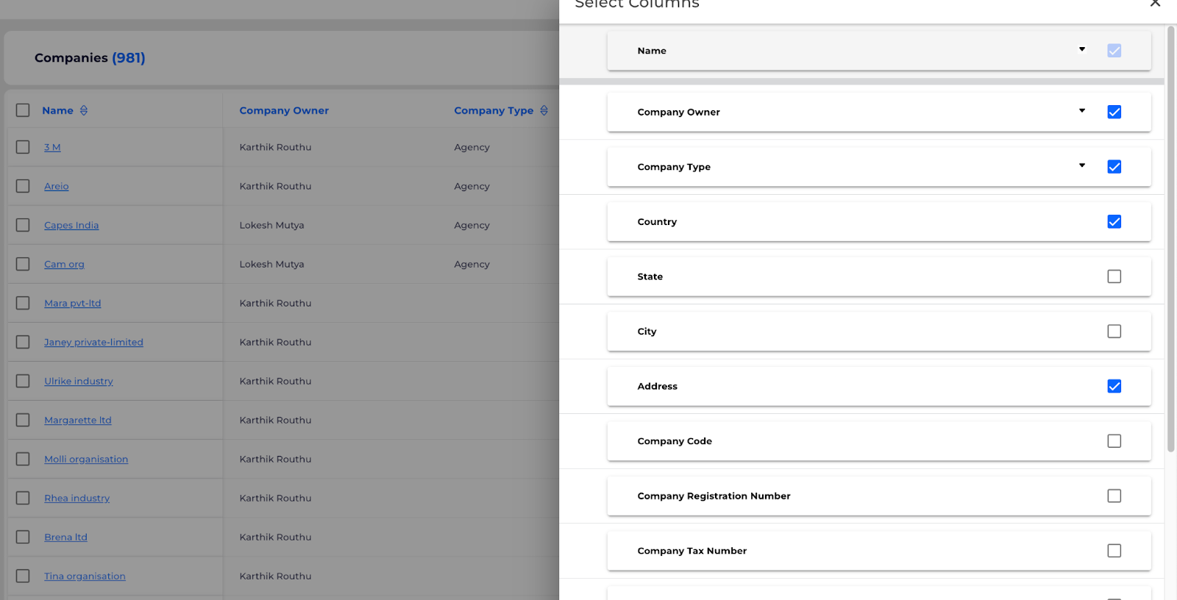Close the Select Columns panel
This screenshot has width=1177, height=600.
click(1155, 3)
